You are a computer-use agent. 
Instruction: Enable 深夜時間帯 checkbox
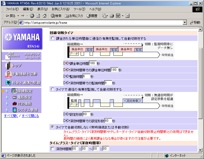52,149
